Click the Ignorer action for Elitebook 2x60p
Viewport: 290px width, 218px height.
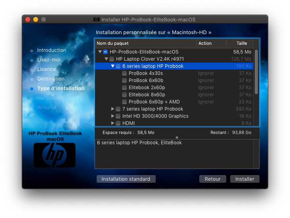pos(206,88)
